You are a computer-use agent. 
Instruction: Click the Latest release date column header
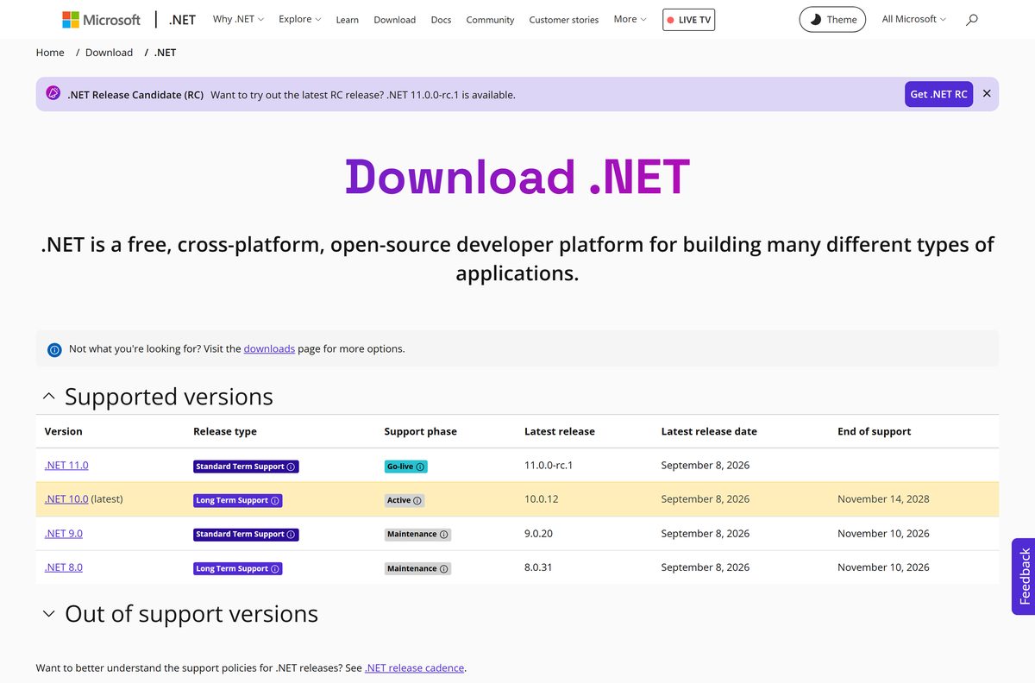(x=709, y=431)
